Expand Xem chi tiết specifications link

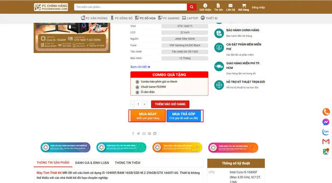pyautogui.click(x=140, y=67)
